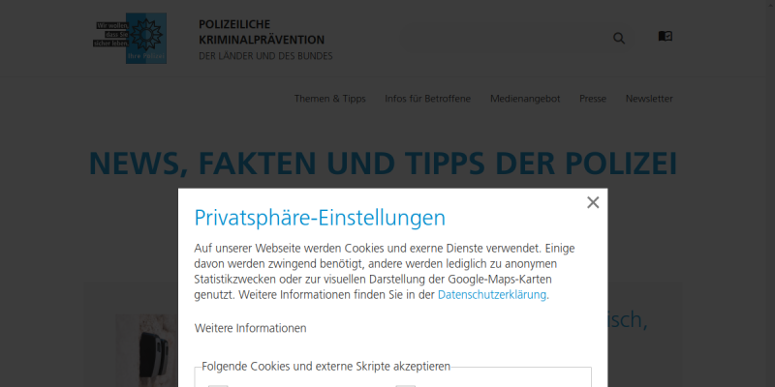Expand Weitere Informationen section
The image size is (775, 387).
pyautogui.click(x=250, y=328)
